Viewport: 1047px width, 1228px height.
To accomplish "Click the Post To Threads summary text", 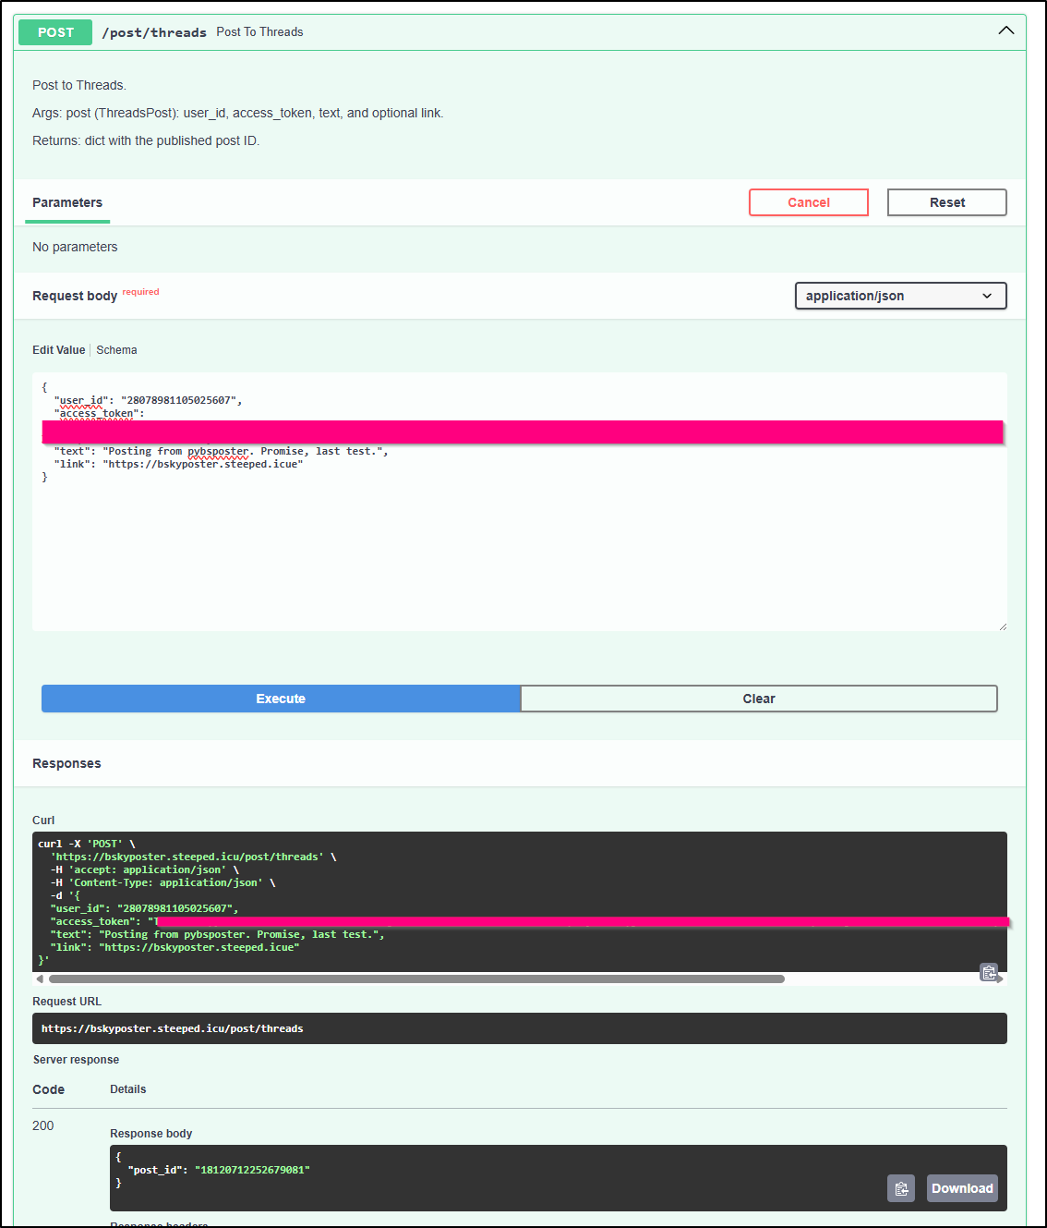I will (x=259, y=31).
